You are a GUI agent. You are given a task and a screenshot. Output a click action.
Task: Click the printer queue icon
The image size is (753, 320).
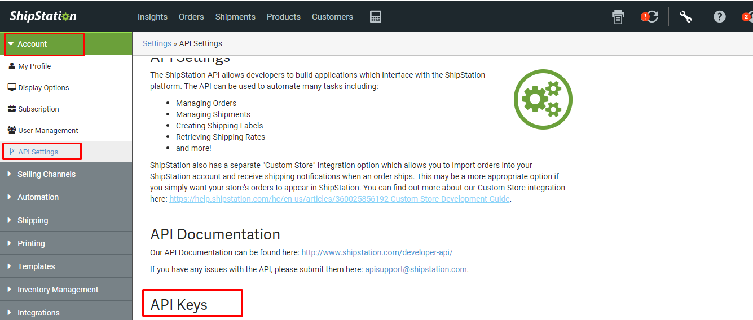[x=618, y=17]
